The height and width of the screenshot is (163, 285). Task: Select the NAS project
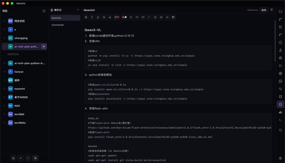tap(24, 106)
